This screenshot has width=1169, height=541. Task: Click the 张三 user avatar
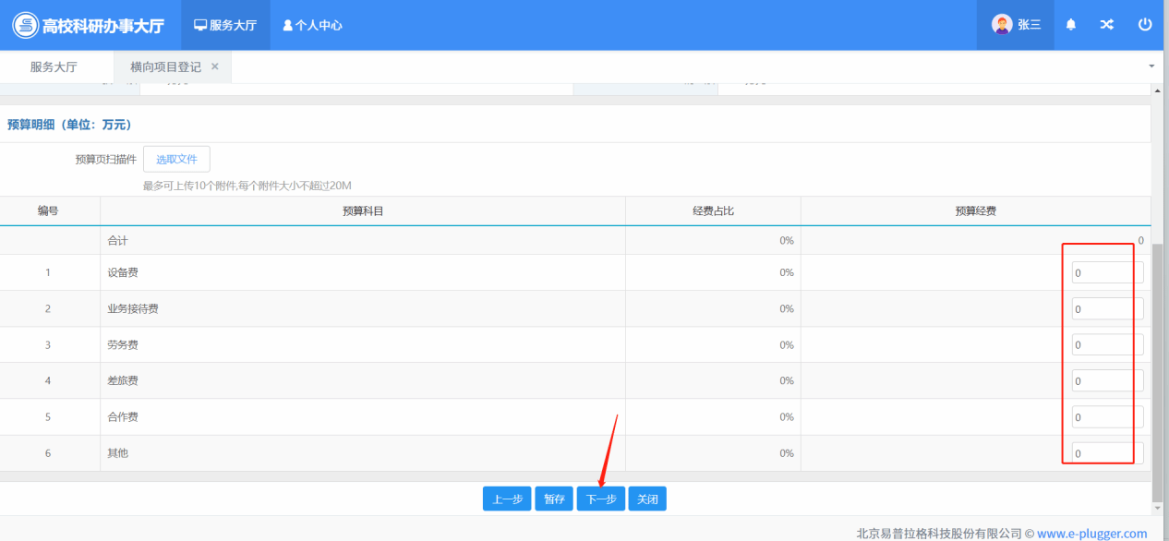click(1002, 25)
